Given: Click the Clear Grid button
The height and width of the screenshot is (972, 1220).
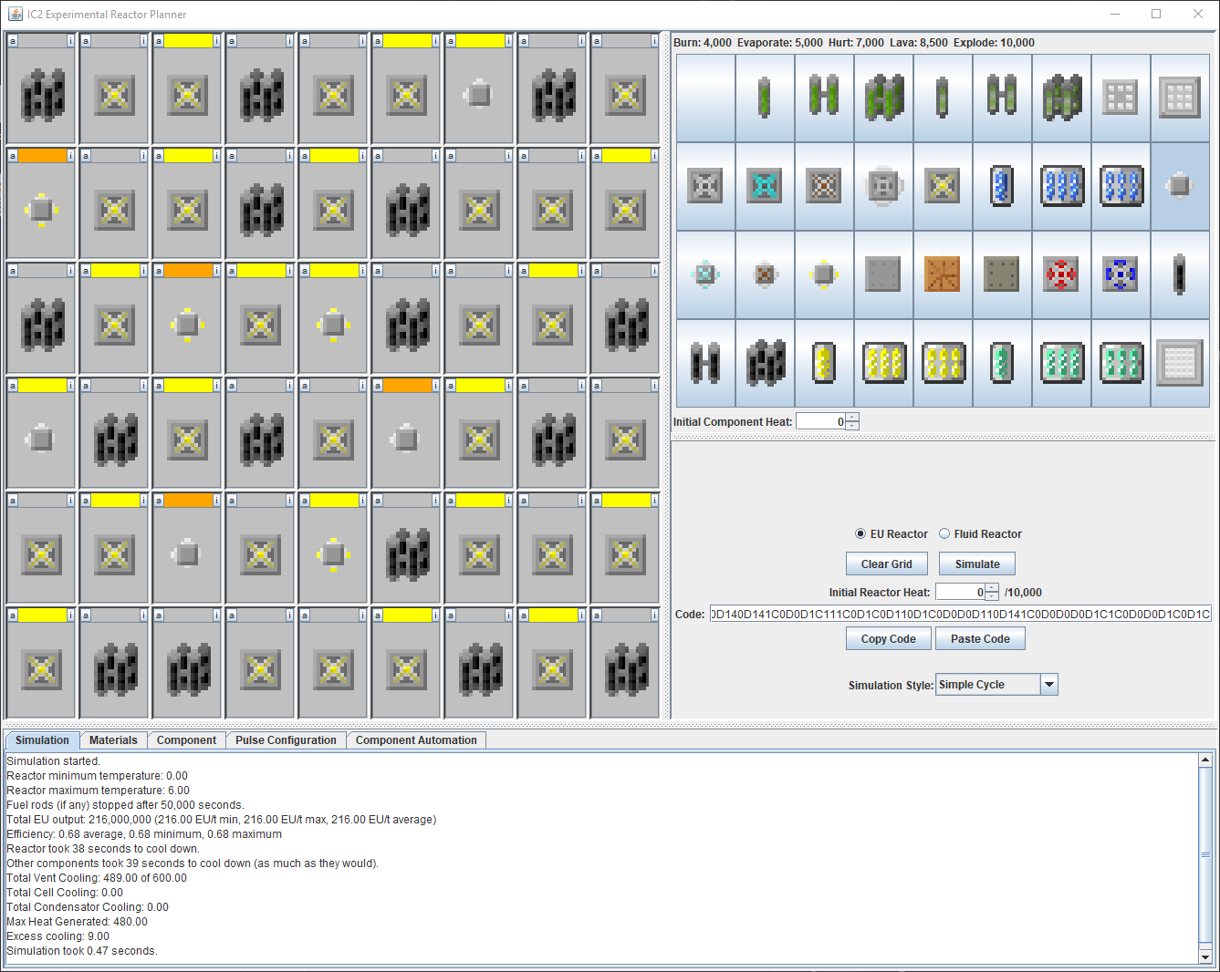Looking at the screenshot, I should coord(887,564).
